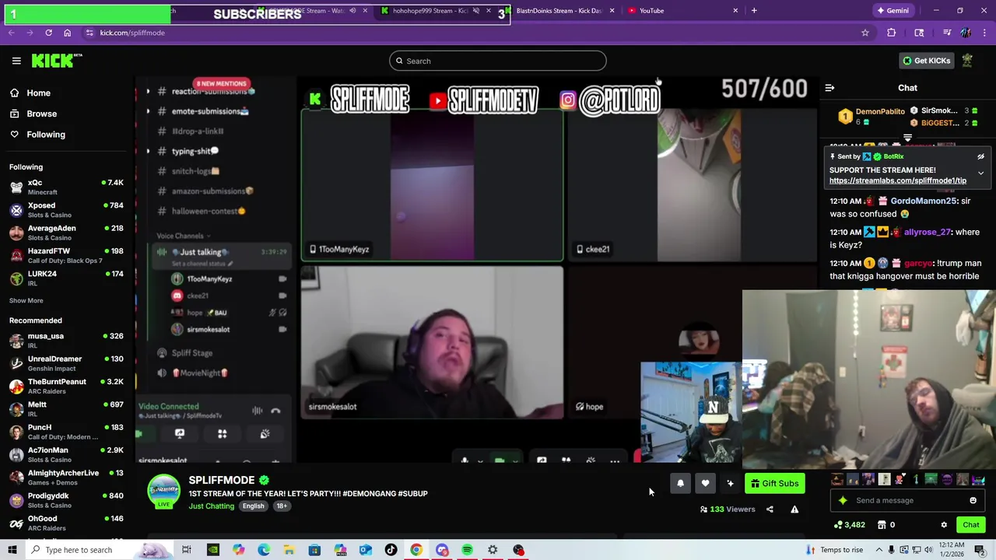The height and width of the screenshot is (560, 996).
Task: Open xQc's channel in Following list
Action: point(66,187)
